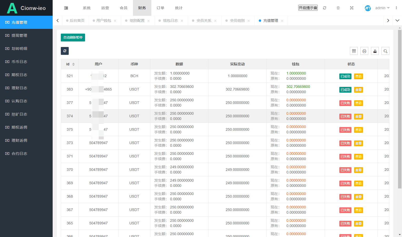Open the 财务 top menu
Screen dimensions: 402x237
click(x=142, y=8)
